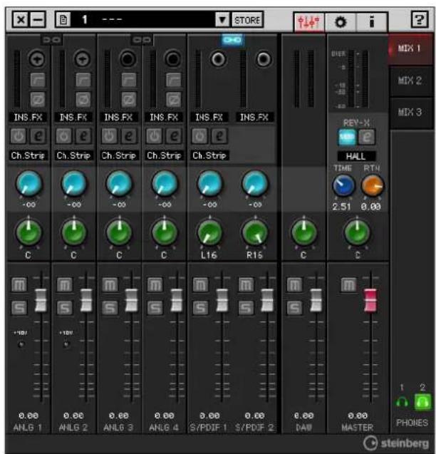Open INS.FX selector for ANLG 4
This screenshot has height=454, width=436.
point(164,118)
